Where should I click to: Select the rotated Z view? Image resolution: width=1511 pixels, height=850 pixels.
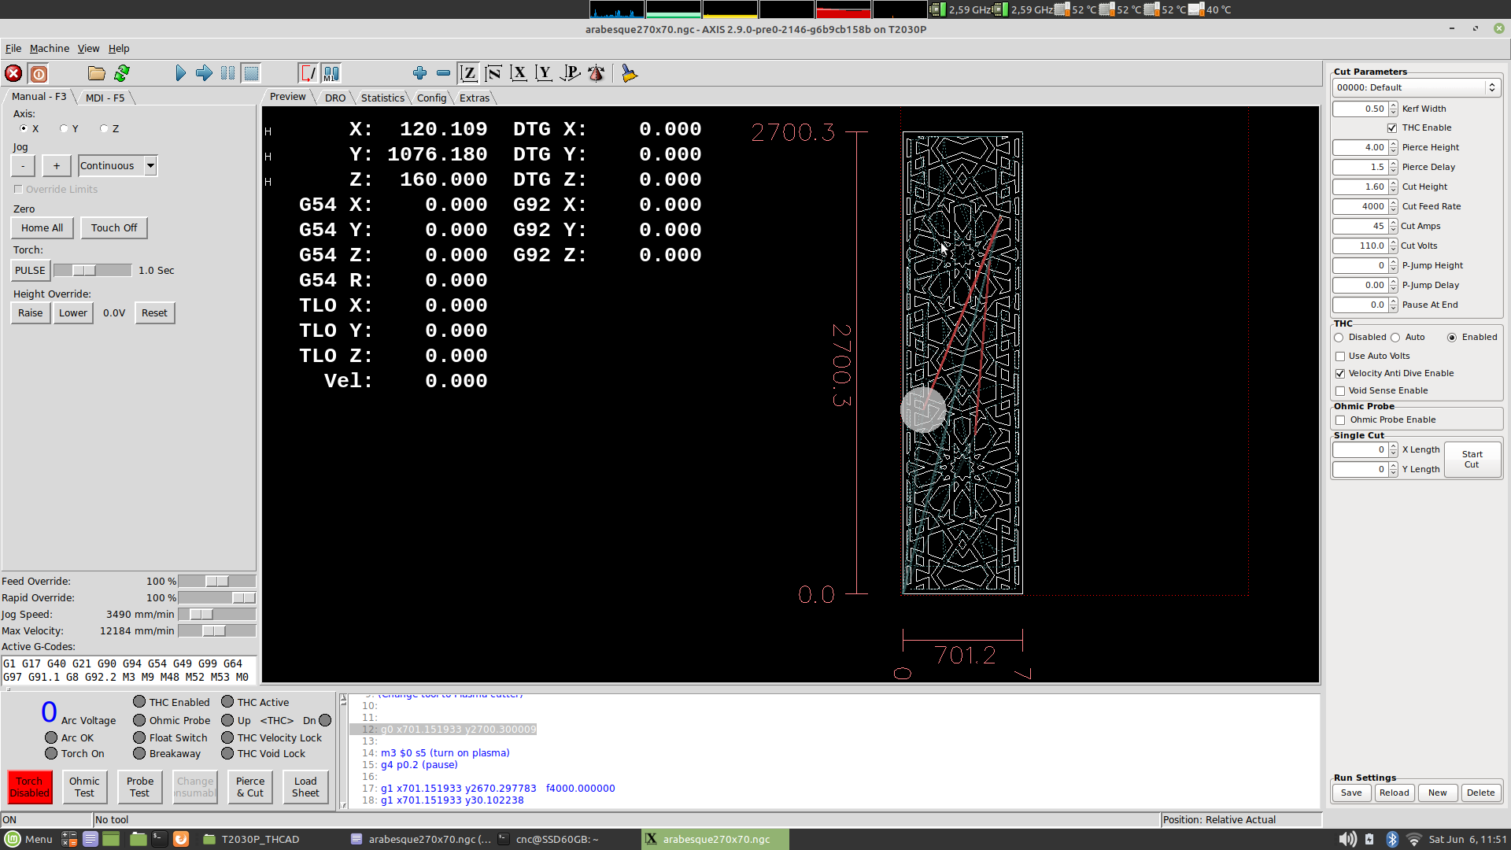coord(493,73)
